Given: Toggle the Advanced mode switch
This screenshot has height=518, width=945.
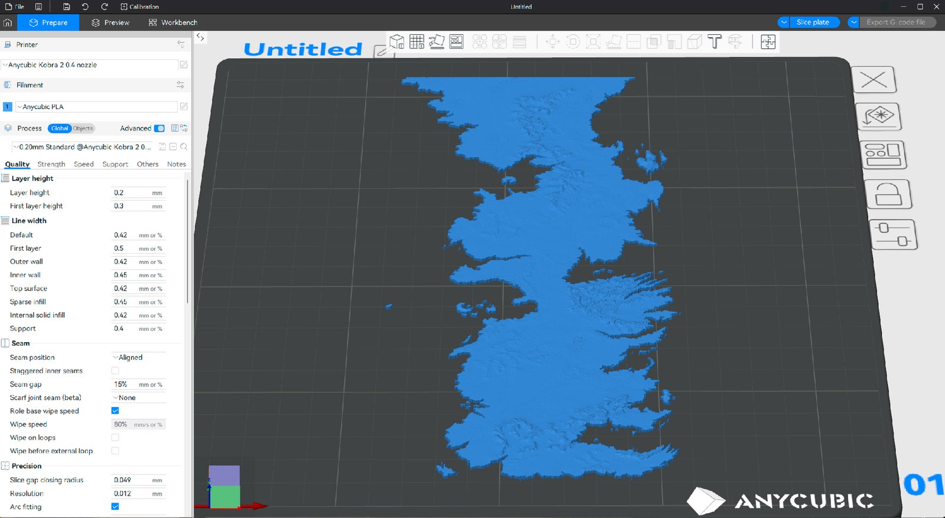Looking at the screenshot, I should click(x=159, y=129).
